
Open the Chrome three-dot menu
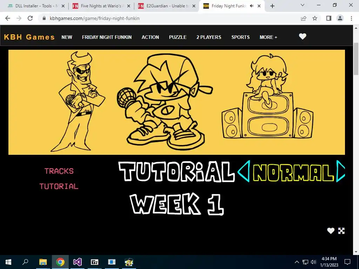pyautogui.click(x=351, y=18)
